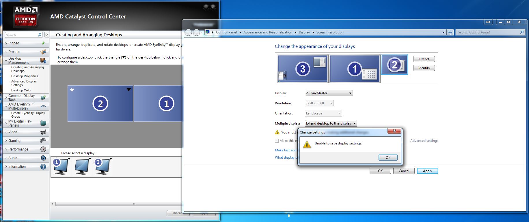Click the AMD Radeon Graphics logo

(26, 16)
